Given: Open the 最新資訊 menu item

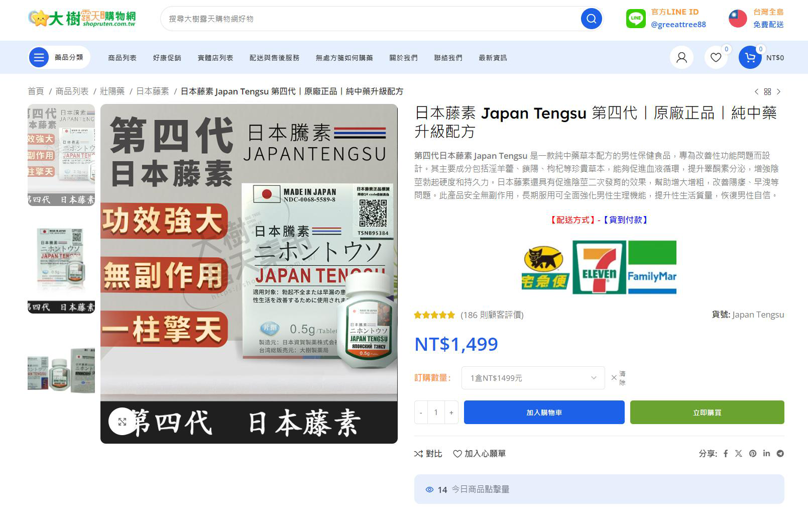Looking at the screenshot, I should click(x=493, y=58).
